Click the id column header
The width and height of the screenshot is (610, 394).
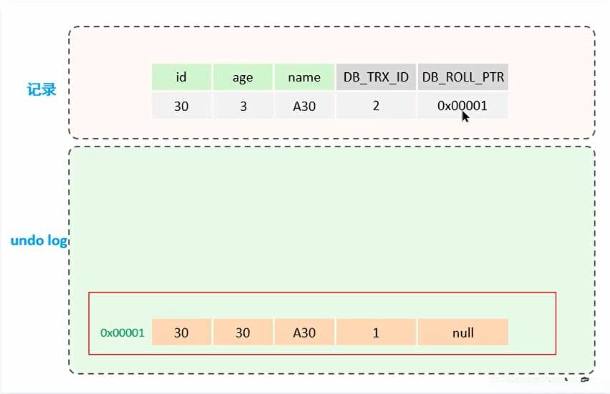pos(181,77)
